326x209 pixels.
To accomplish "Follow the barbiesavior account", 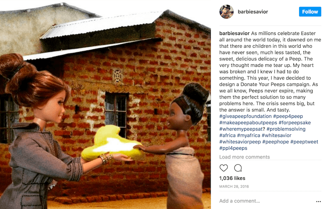I will 310,12.
